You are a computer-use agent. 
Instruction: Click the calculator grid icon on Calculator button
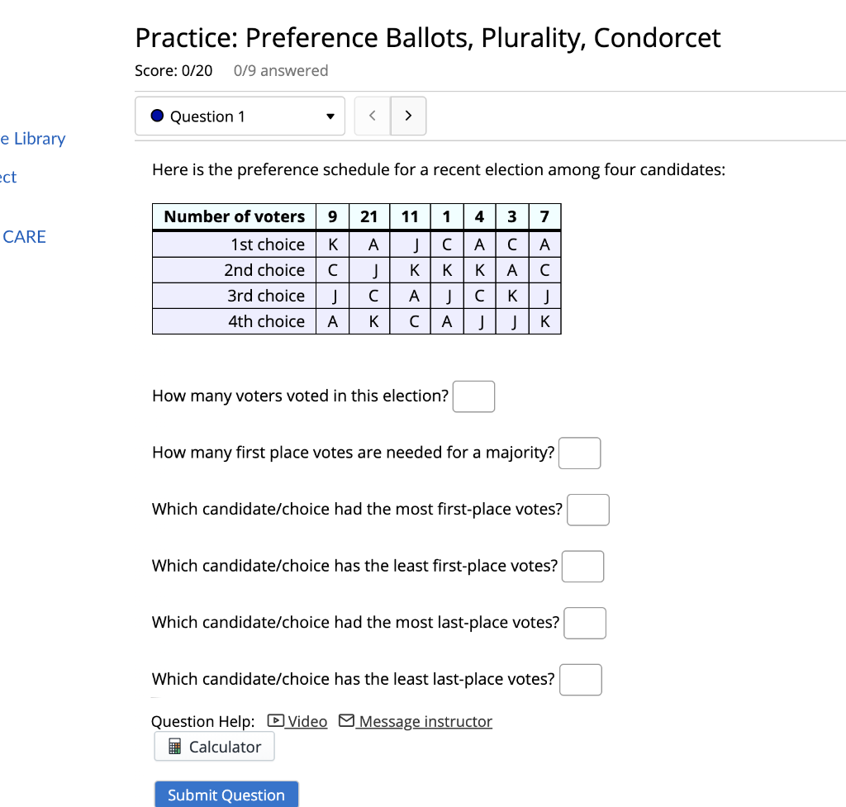coord(173,746)
